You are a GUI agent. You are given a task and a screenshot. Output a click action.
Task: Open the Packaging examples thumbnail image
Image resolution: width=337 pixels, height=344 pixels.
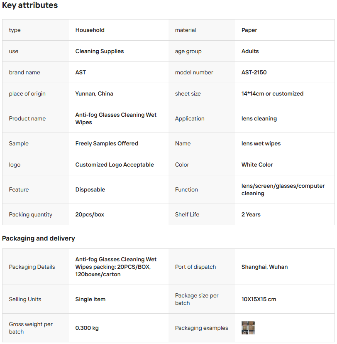[x=248, y=328]
